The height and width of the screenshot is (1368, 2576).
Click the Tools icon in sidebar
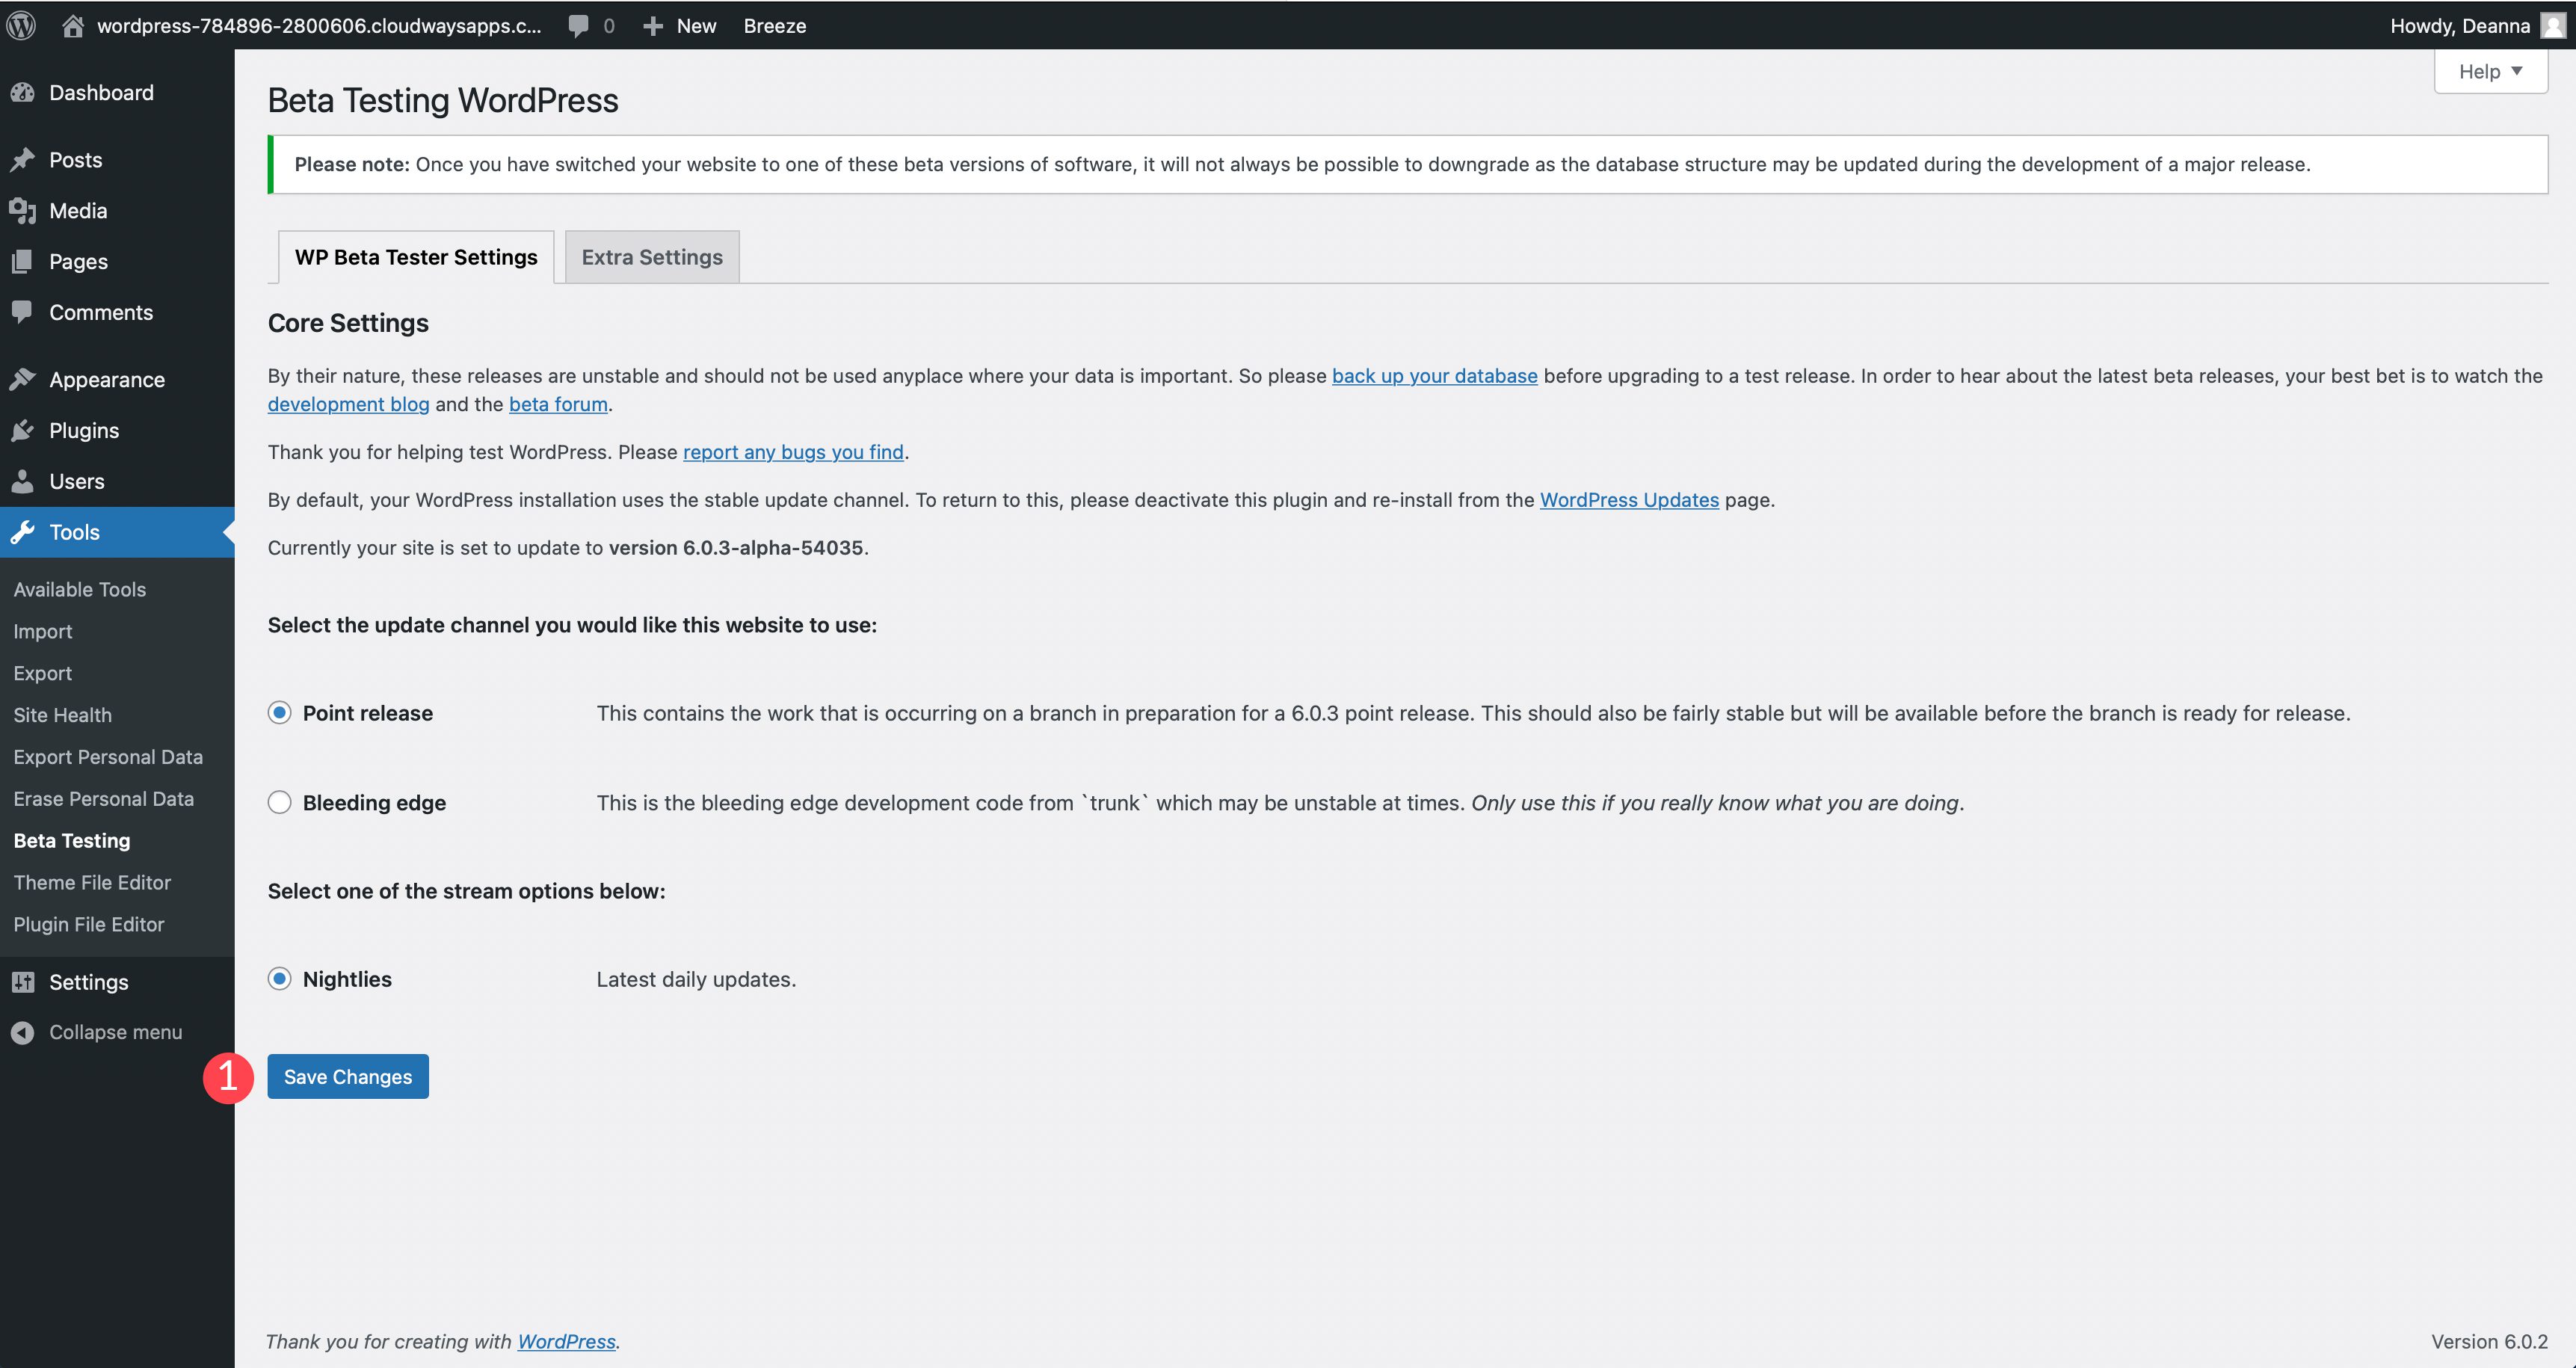point(25,532)
